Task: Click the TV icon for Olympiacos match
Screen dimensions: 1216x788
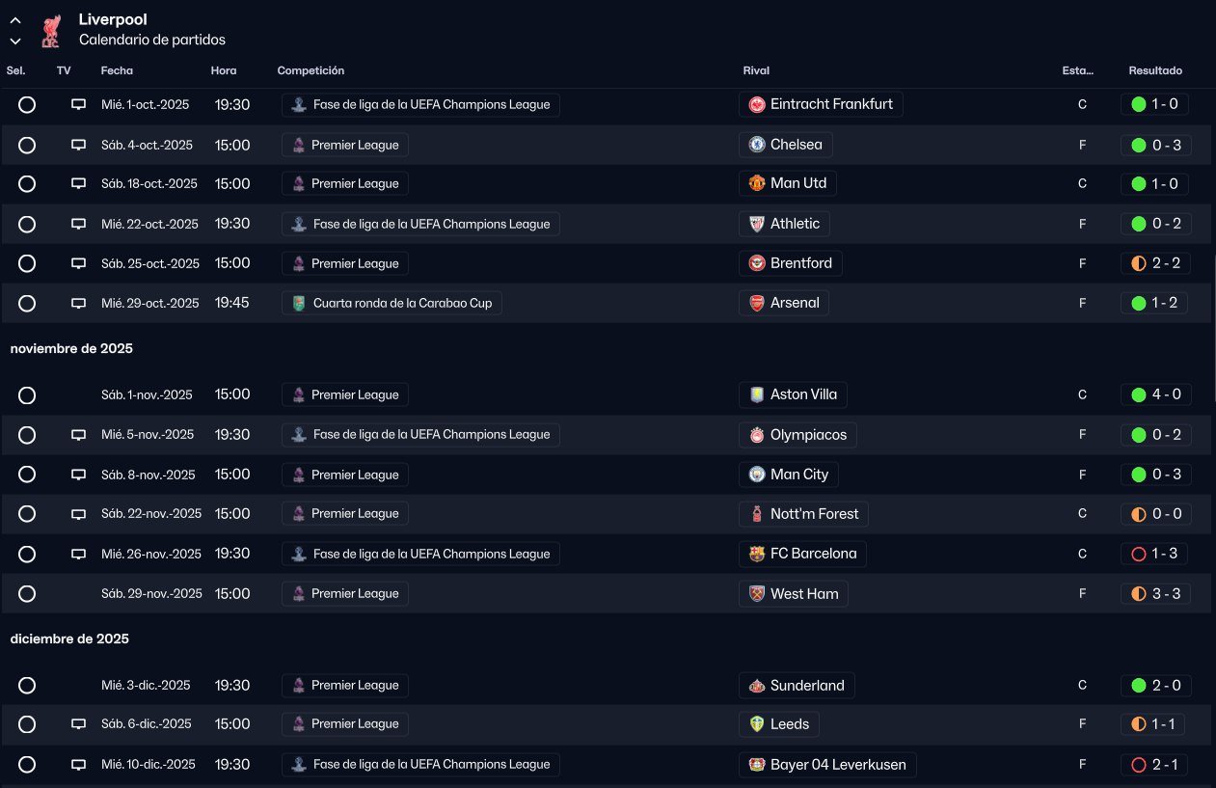Action: pyautogui.click(x=79, y=435)
